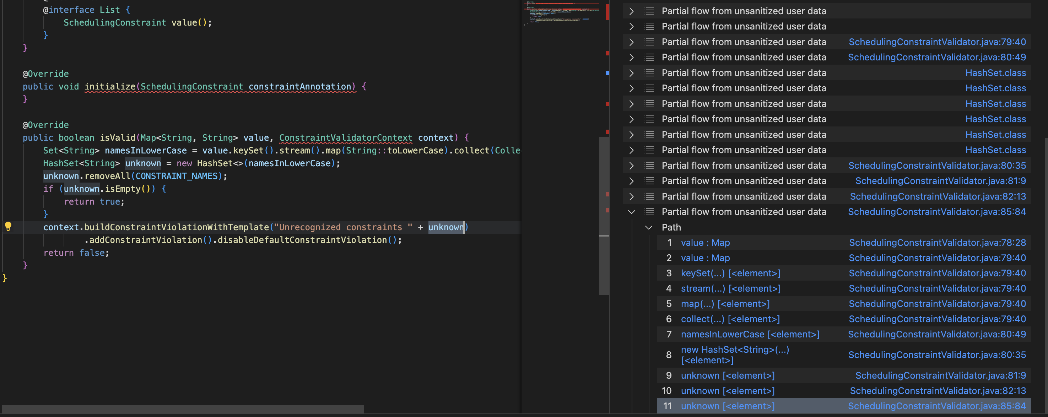Expand the result linking to SchedulingConstraintValidator.java:80:49
Screen dimensions: 1048x417
(631, 57)
